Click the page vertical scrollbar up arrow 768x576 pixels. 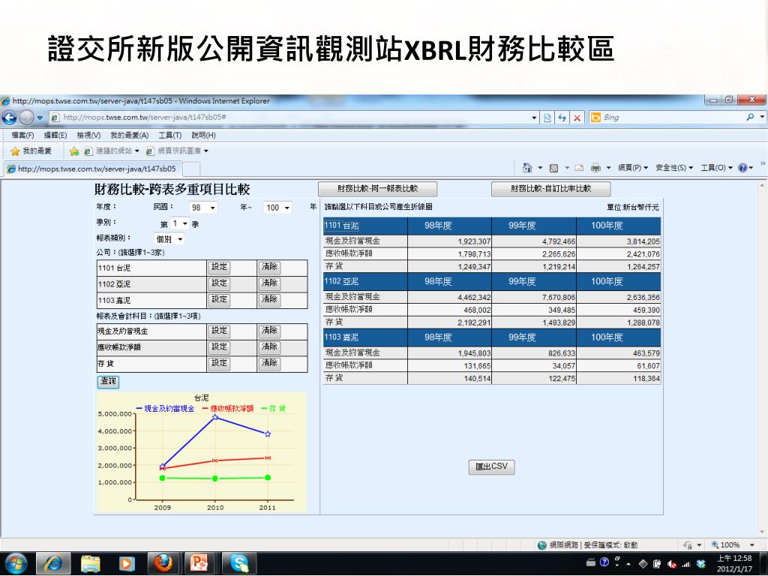click(x=763, y=186)
